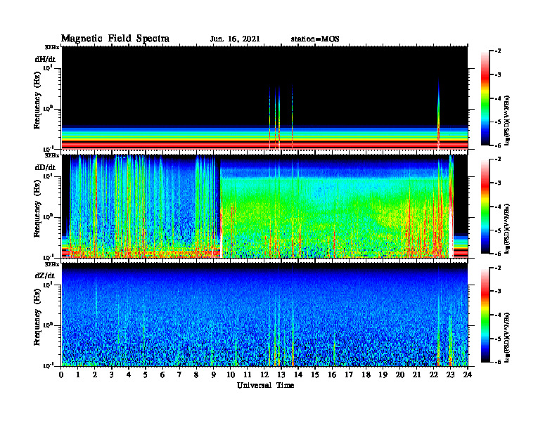Click inside the dD/dt spectrogram plot
The image size is (557, 430).
(264, 207)
